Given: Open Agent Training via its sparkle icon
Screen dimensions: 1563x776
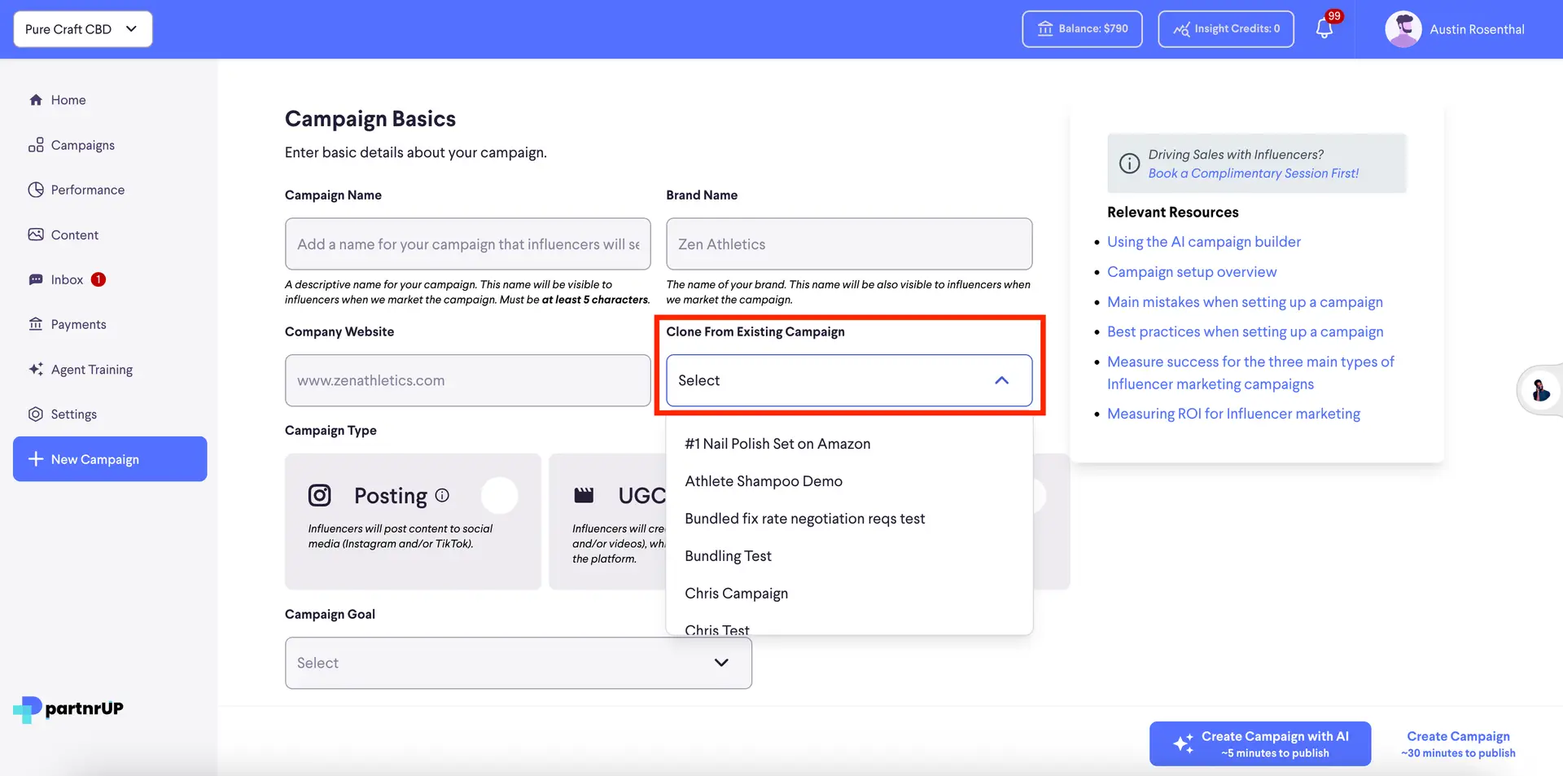Looking at the screenshot, I should [x=36, y=369].
